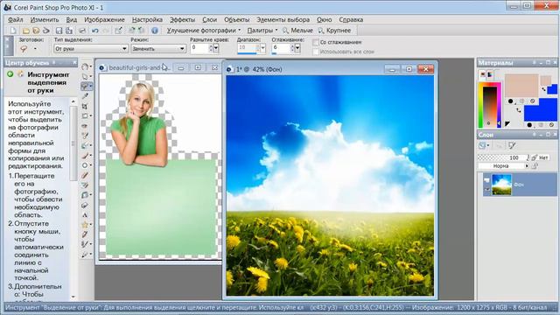Select the Preset Shape star tool
The height and width of the screenshot is (315, 560).
85,225
